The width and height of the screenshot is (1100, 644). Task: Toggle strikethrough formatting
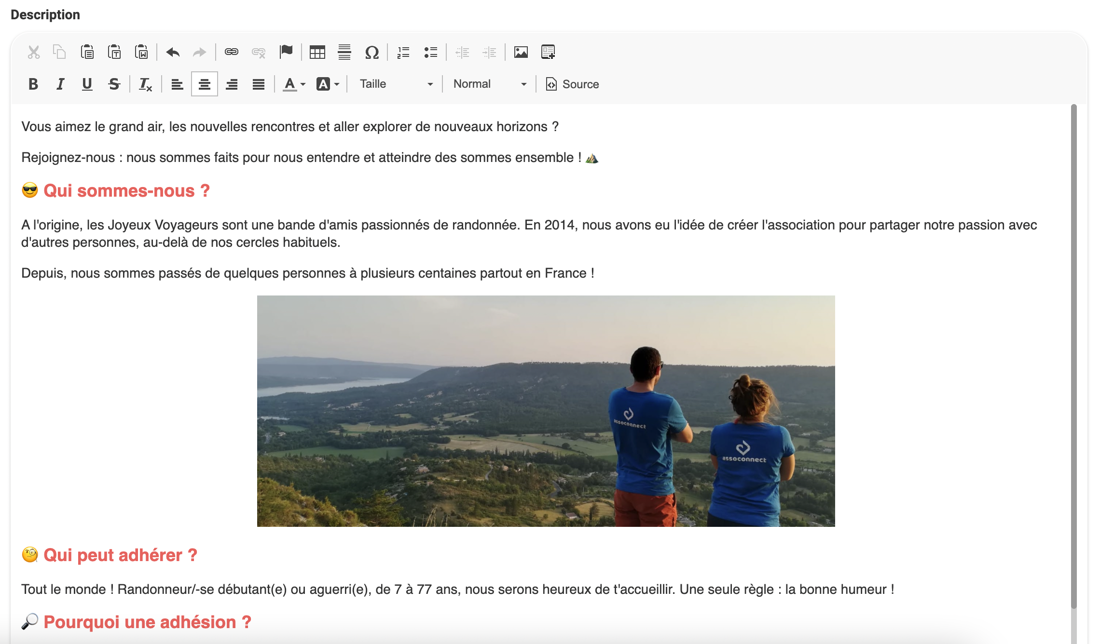tap(114, 84)
